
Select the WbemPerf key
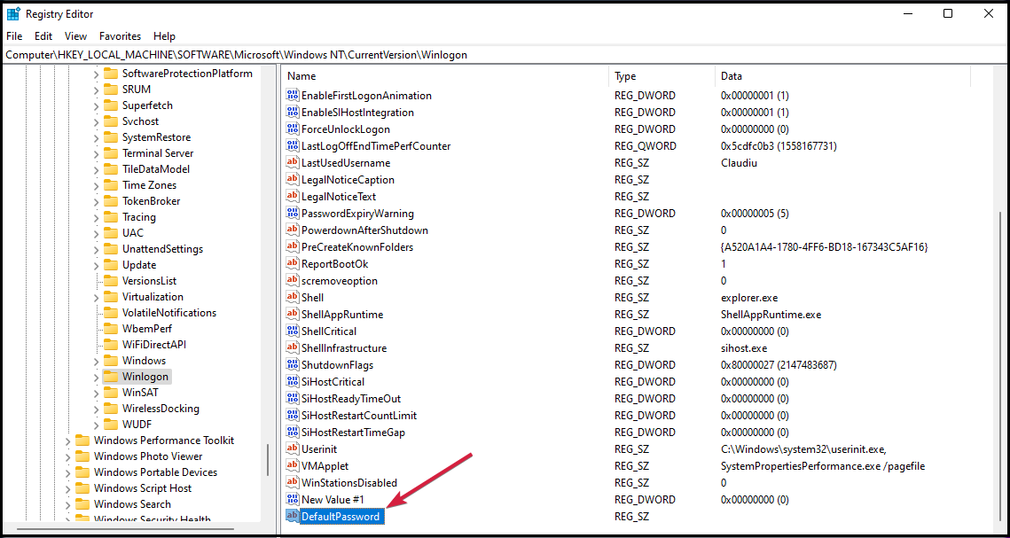point(147,329)
